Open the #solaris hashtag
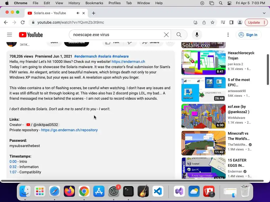 click(105, 56)
